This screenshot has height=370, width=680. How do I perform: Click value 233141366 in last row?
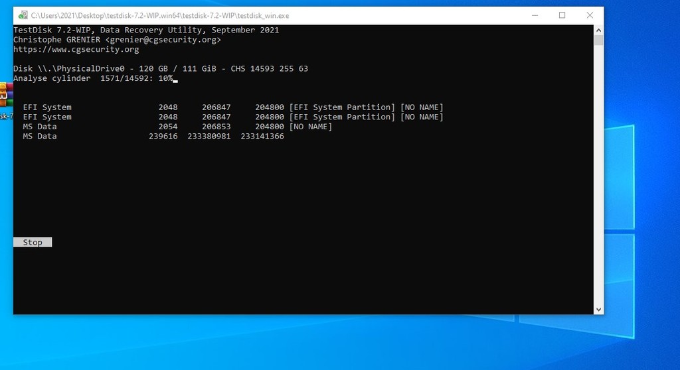point(262,136)
